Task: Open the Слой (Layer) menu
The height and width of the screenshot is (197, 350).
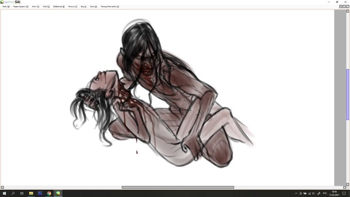Action: pyautogui.click(x=46, y=7)
